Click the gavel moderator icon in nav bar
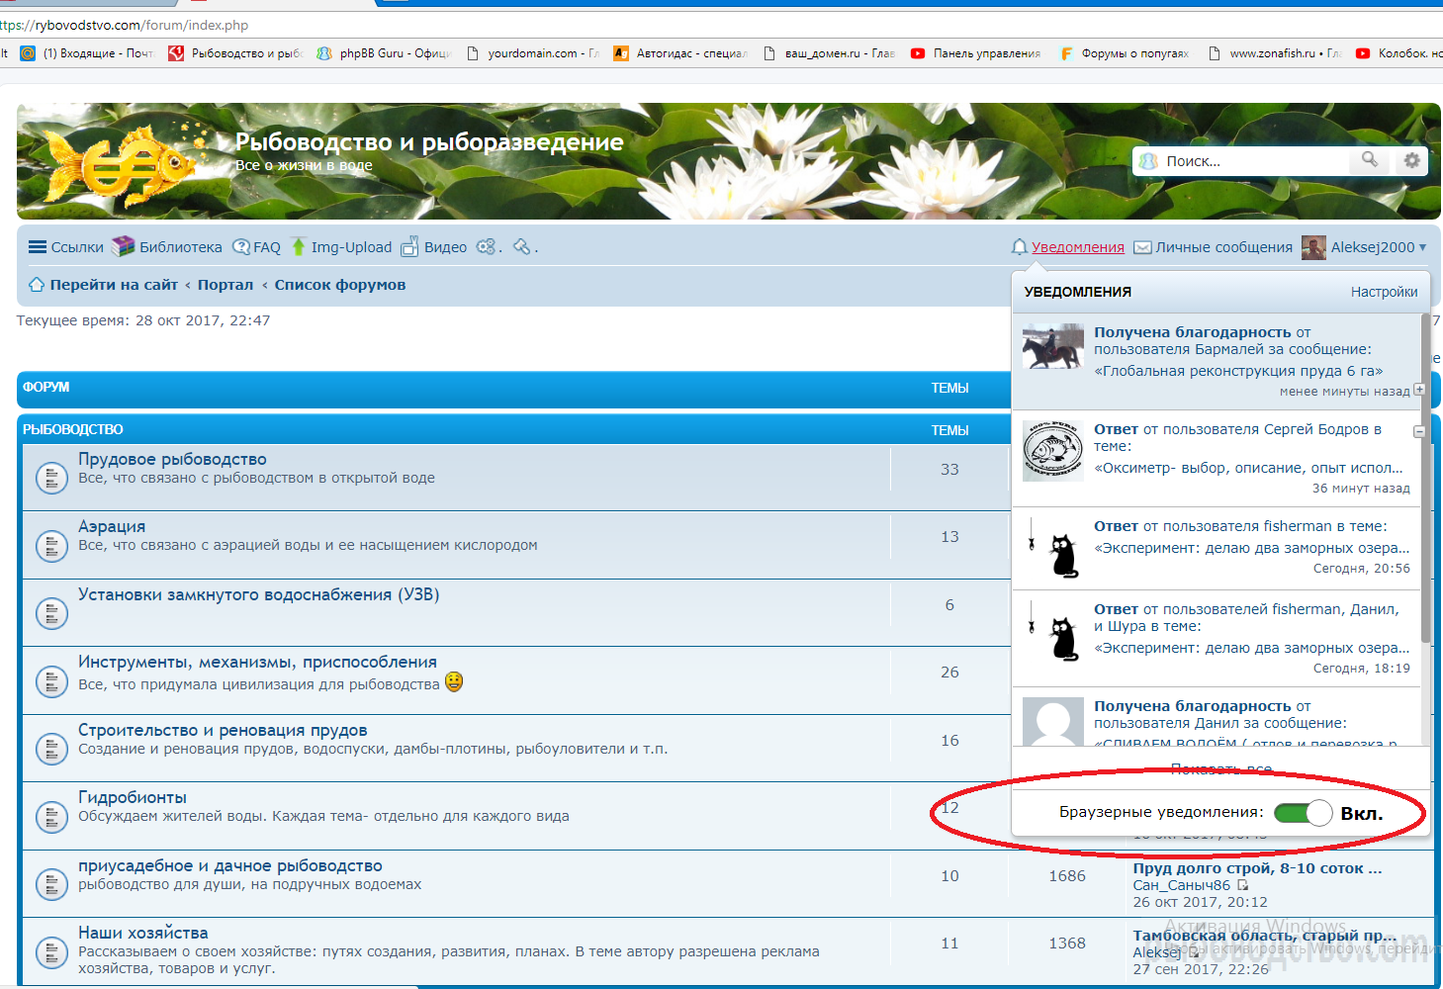This screenshot has height=989, width=1443. (522, 246)
